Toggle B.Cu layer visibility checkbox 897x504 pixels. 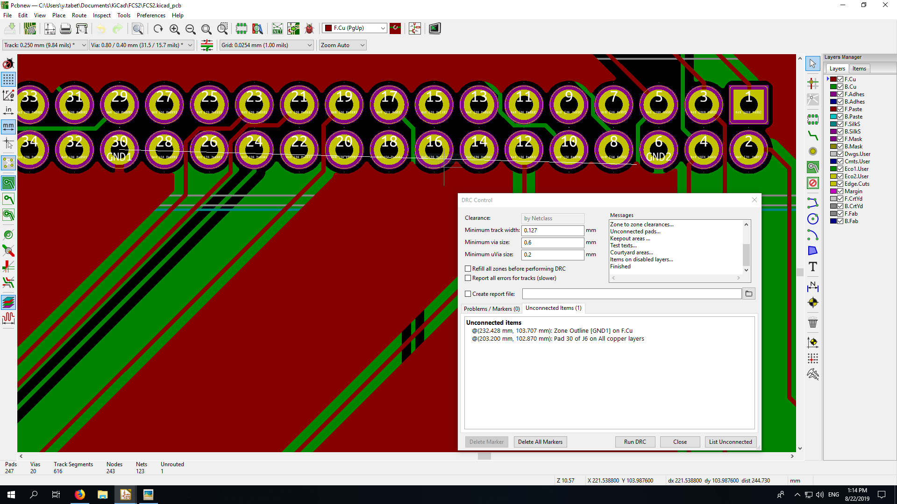click(840, 87)
